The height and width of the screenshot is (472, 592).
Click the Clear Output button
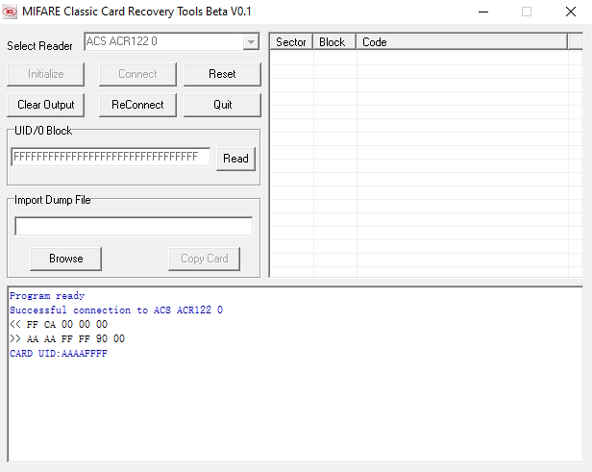pos(46,105)
